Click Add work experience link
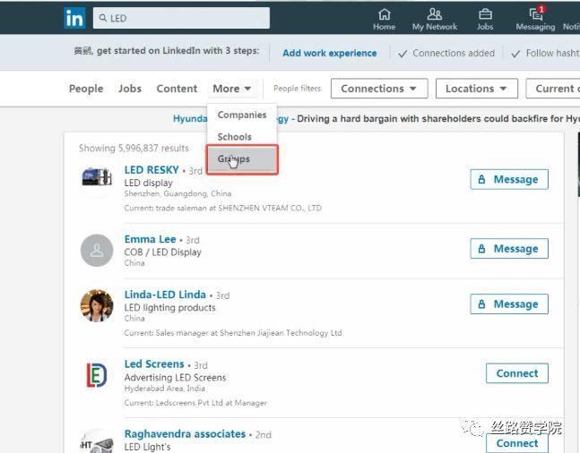The height and width of the screenshot is (453, 580). 329,53
